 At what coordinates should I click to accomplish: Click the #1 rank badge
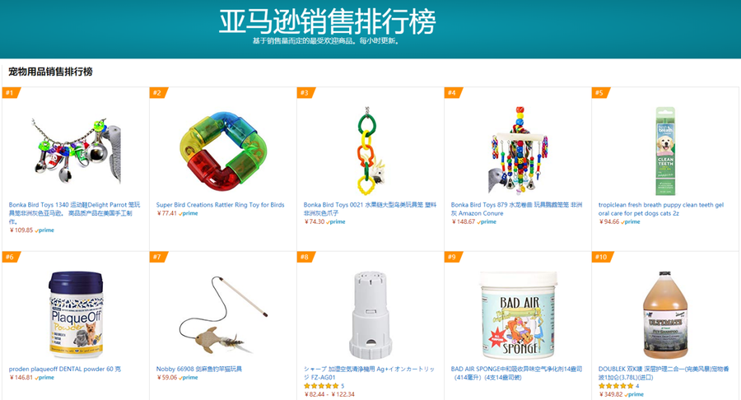pos(12,92)
